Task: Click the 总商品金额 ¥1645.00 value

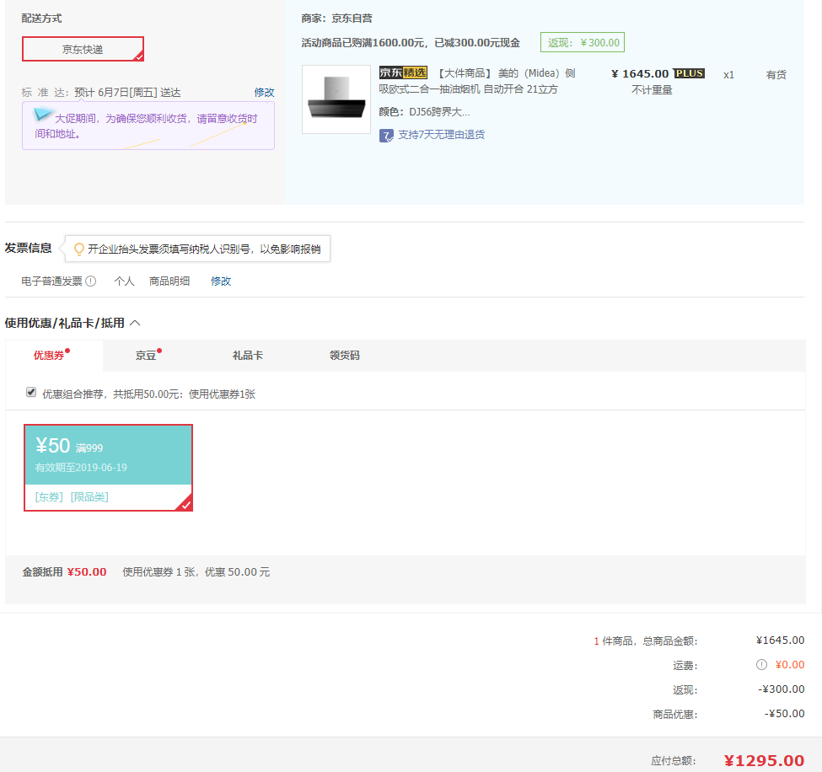Action: click(x=781, y=641)
